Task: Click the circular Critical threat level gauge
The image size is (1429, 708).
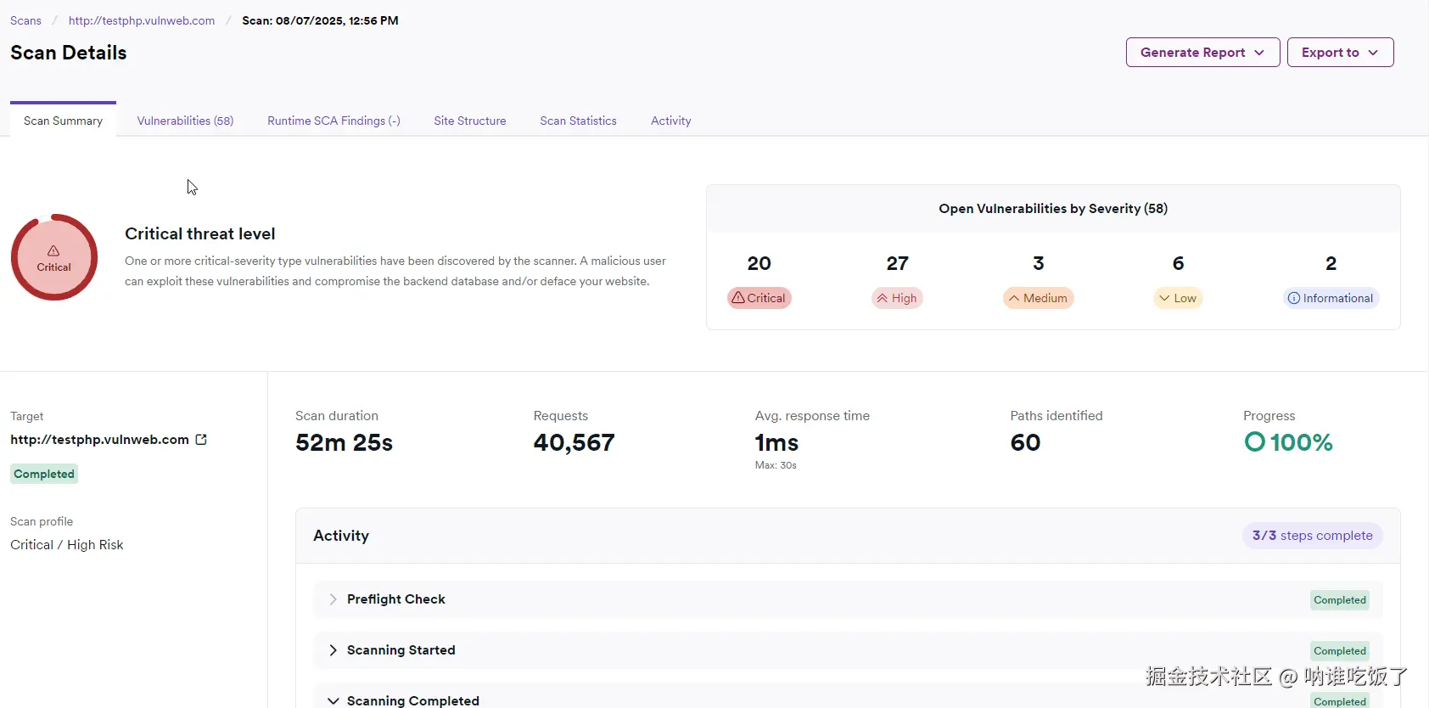Action: click(x=54, y=257)
